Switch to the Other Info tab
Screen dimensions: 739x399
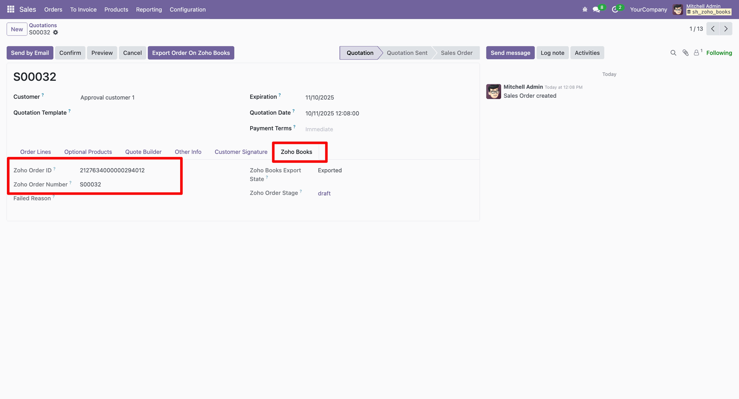point(188,152)
